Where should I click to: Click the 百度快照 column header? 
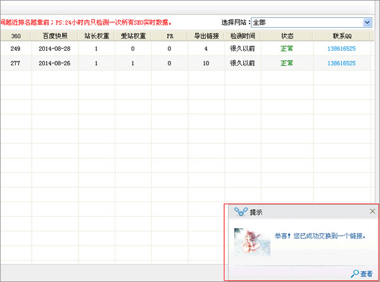coord(55,36)
